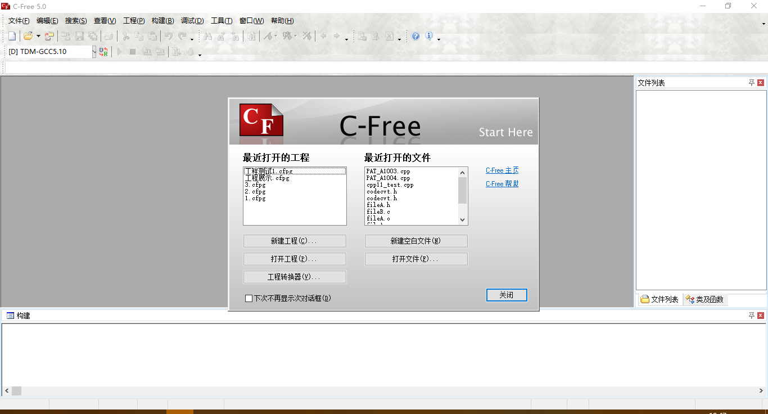Expand the help toolbar overflow arrow

[439, 39]
